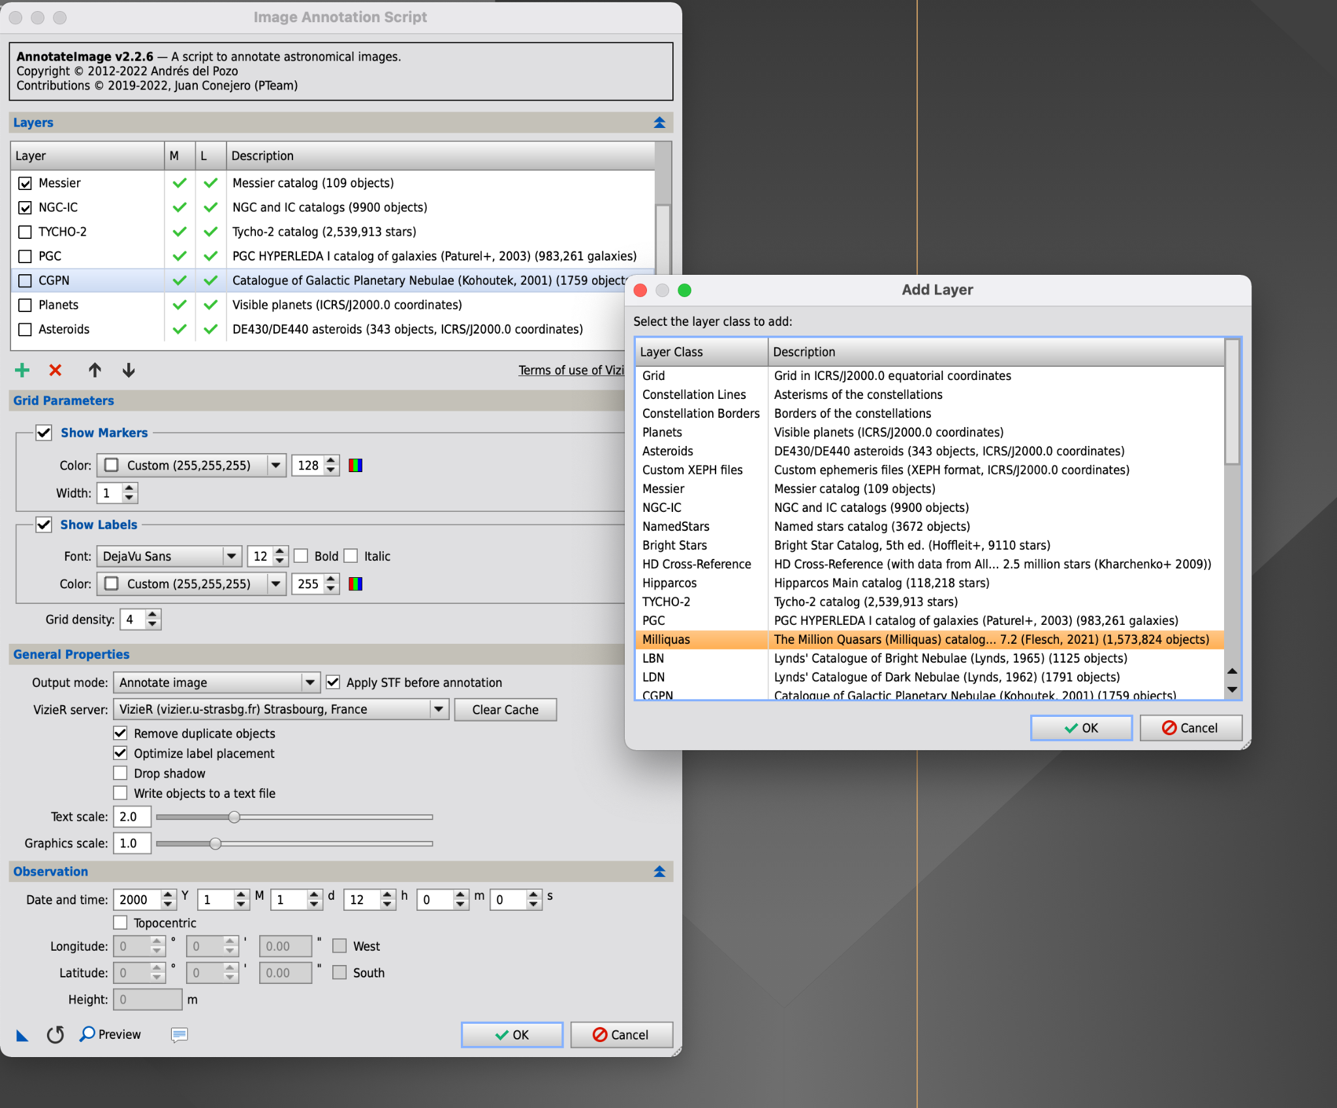Open the Output mode dropdown
1337x1108 pixels.
(x=216, y=682)
